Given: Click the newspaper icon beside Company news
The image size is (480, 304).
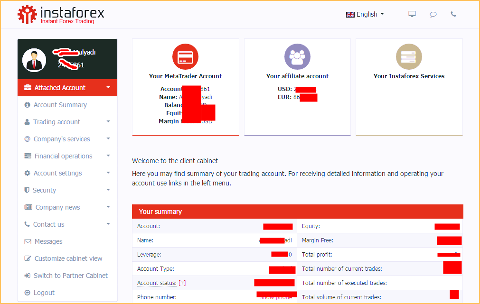Looking at the screenshot, I should [28, 207].
